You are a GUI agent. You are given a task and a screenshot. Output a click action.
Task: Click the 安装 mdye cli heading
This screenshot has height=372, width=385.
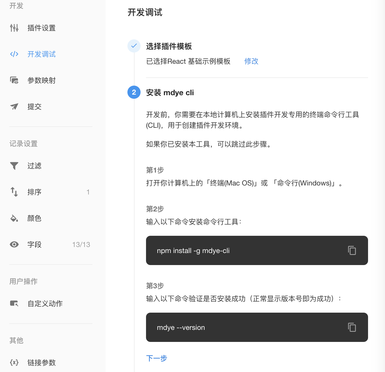click(170, 92)
